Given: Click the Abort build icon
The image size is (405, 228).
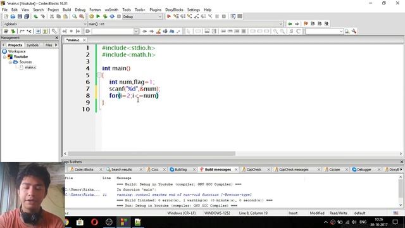Looking at the screenshot, I should (119, 16).
